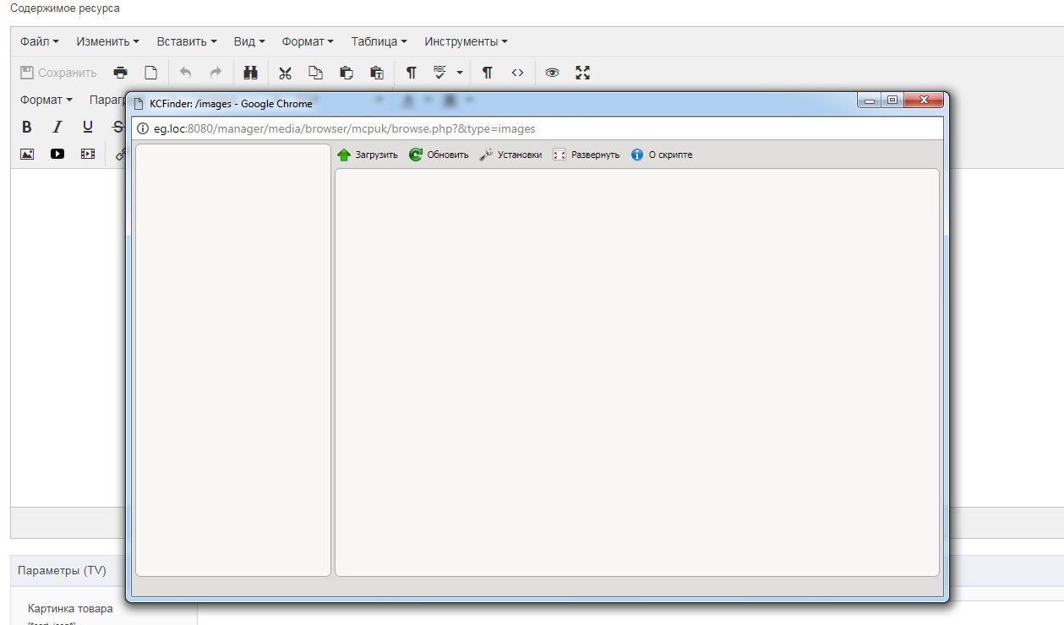Open the Таблица menu
This screenshot has height=625, width=1064.
point(379,41)
